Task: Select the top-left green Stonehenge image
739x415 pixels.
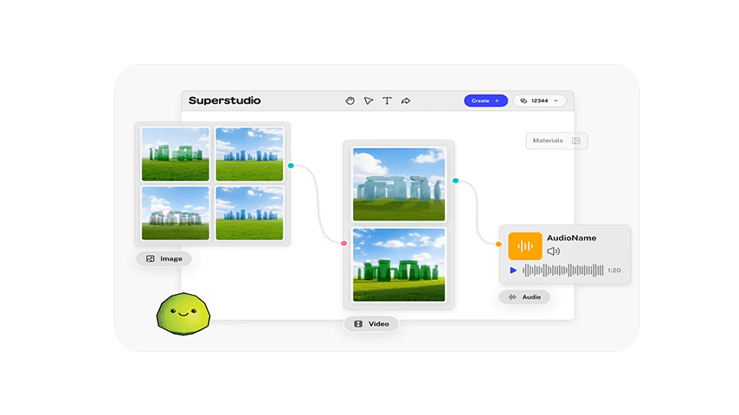Action: [176, 154]
